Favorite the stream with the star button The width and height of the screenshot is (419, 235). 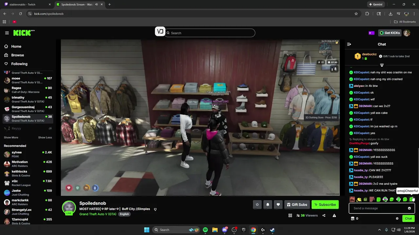click(x=257, y=205)
